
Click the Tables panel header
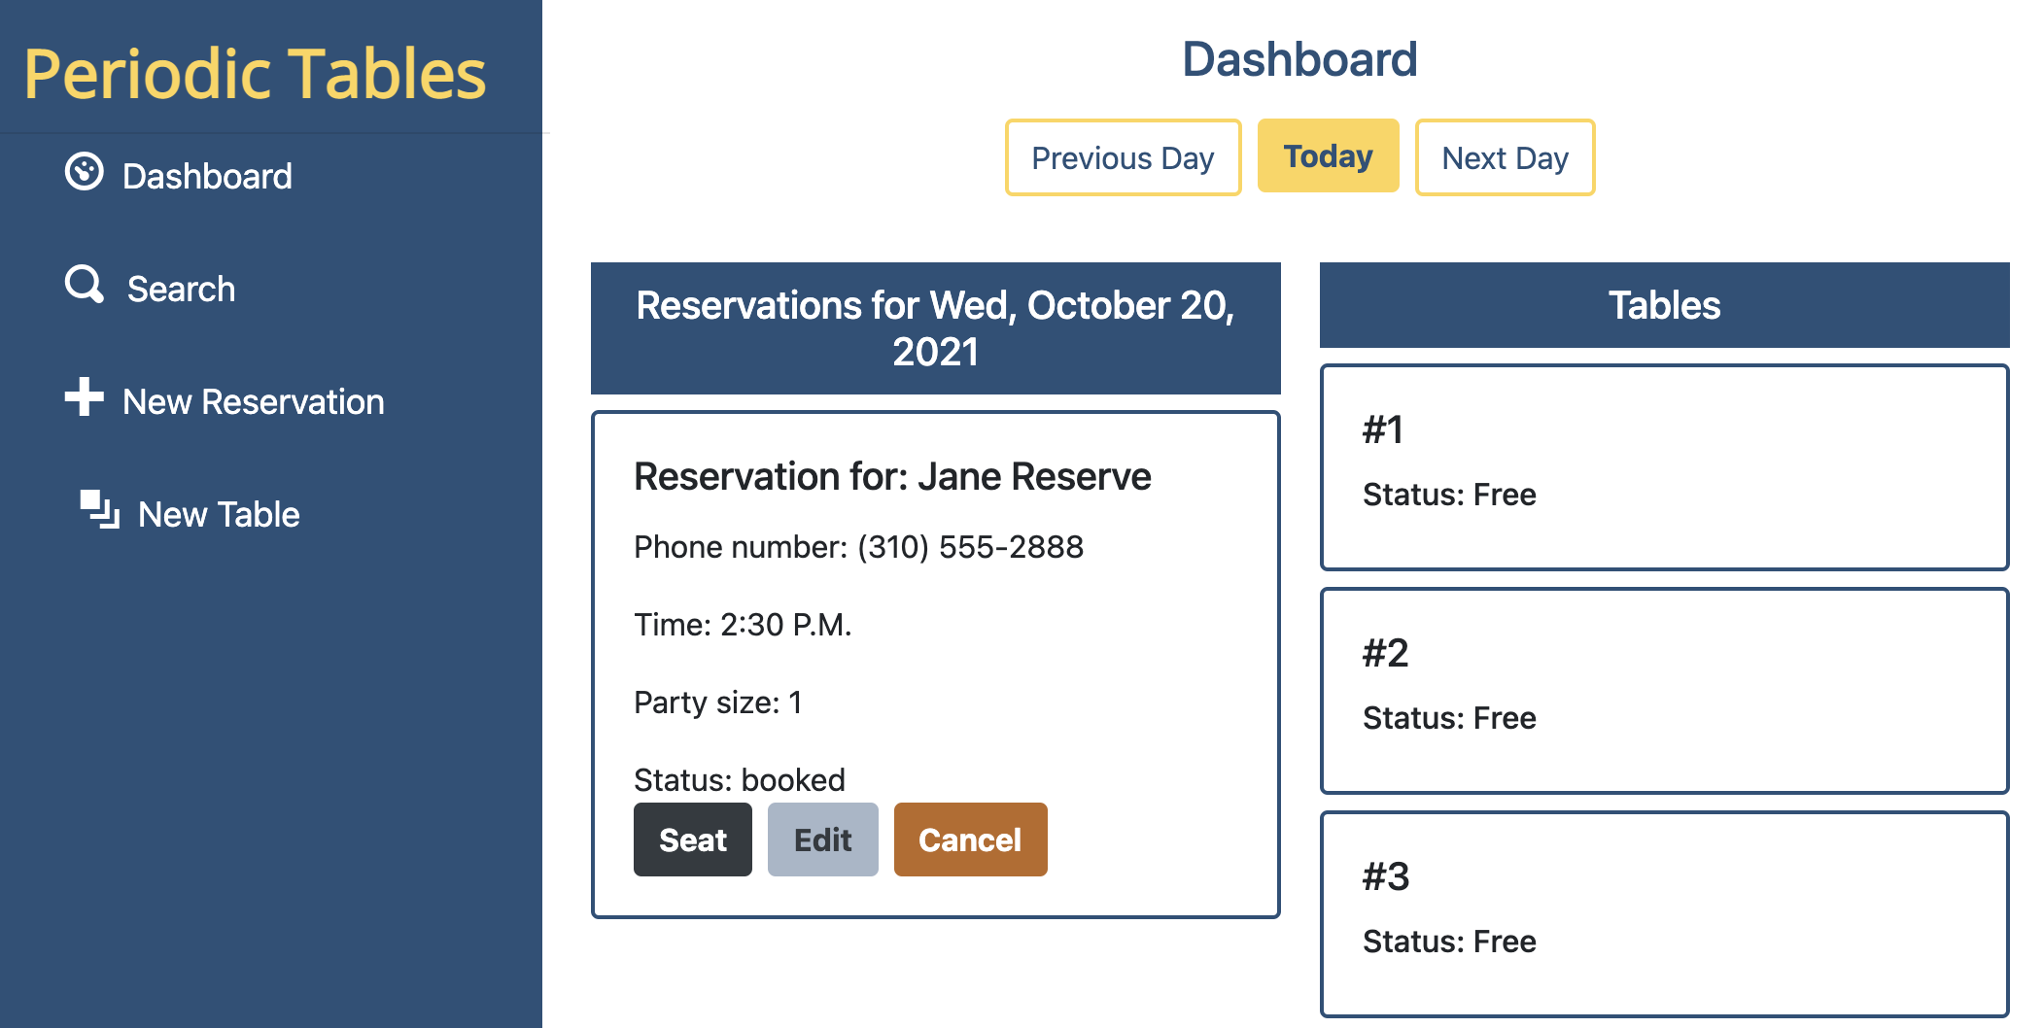[1663, 305]
